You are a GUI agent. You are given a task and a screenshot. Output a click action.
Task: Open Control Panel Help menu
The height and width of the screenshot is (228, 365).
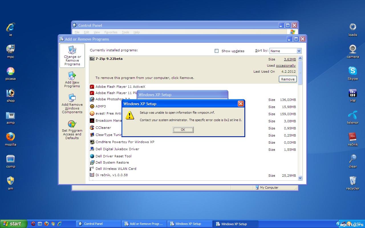click(x=137, y=32)
